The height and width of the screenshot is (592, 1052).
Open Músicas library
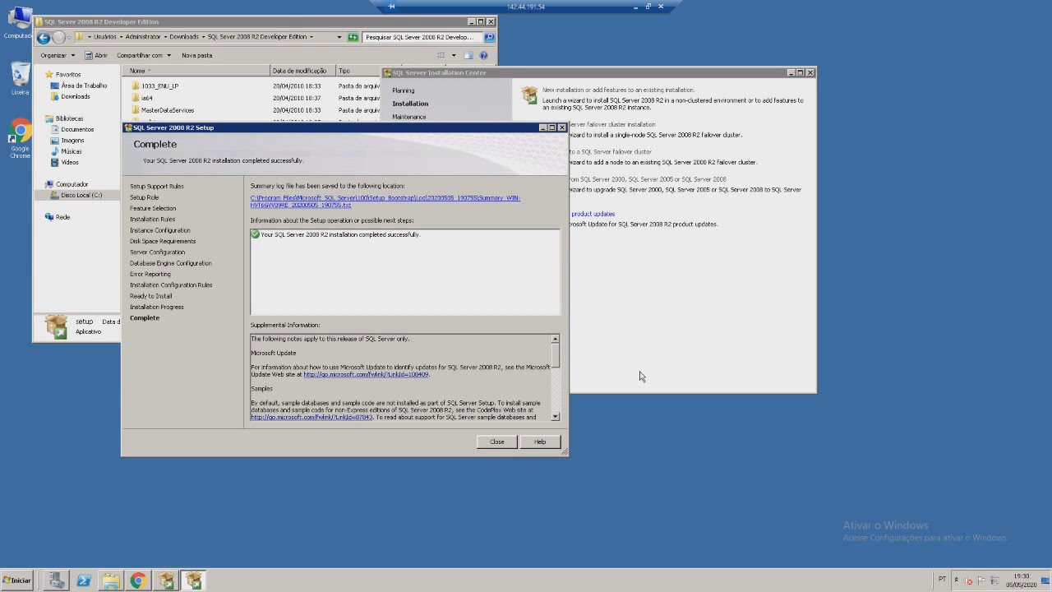point(71,151)
